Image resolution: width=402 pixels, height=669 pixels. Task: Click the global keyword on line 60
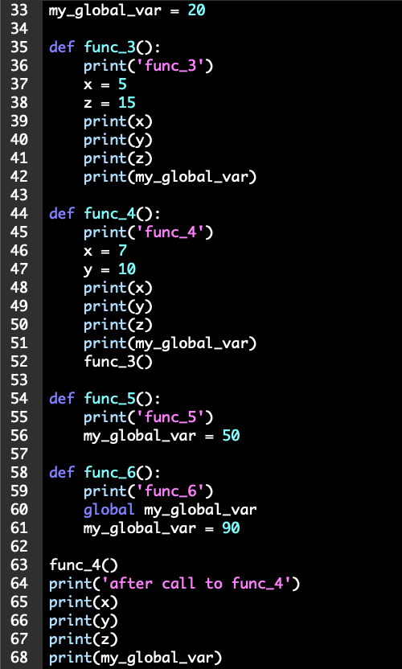(109, 510)
